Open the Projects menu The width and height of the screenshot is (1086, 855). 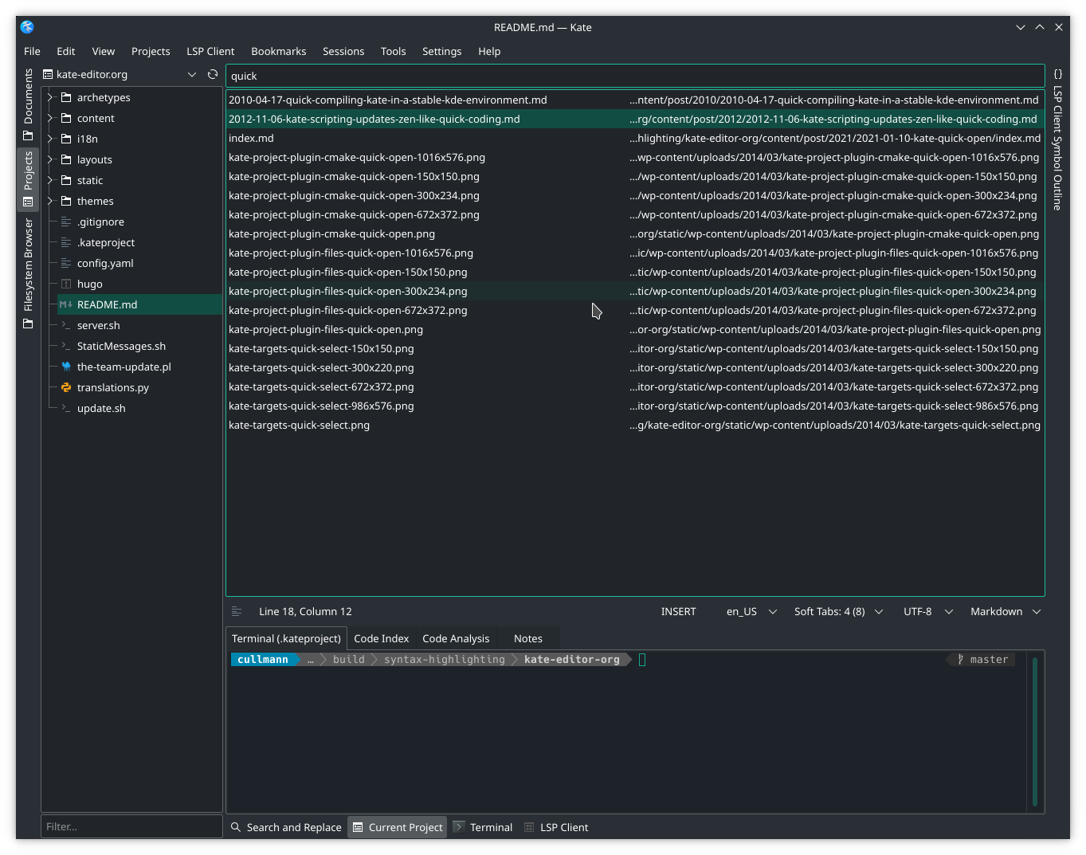(x=151, y=51)
